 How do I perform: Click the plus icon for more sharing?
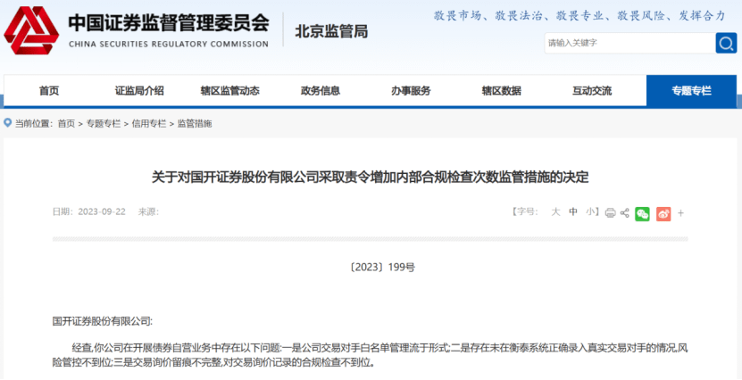pos(680,213)
